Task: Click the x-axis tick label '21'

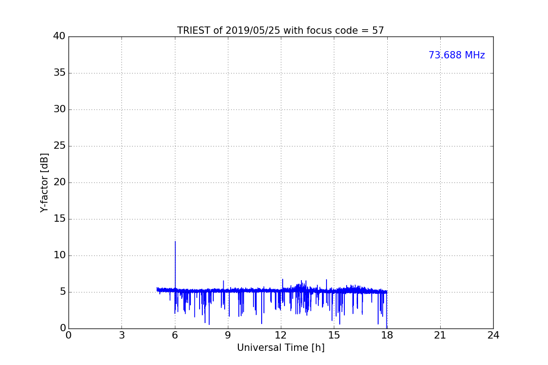Action: (x=440, y=335)
